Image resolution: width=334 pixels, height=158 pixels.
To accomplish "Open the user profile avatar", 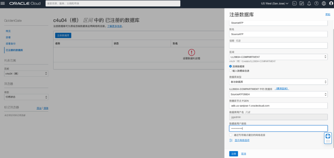I will (331, 3).
